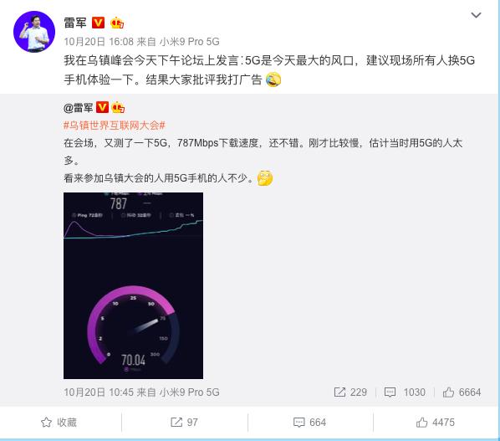Expand the post options chevron menu
This screenshot has height=441, width=500.
pos(476,15)
